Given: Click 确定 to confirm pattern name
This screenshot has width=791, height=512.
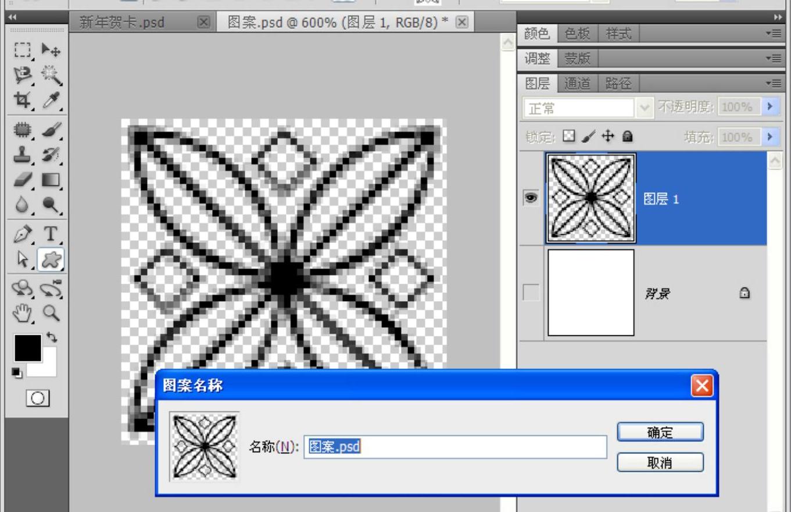Looking at the screenshot, I should tap(660, 432).
